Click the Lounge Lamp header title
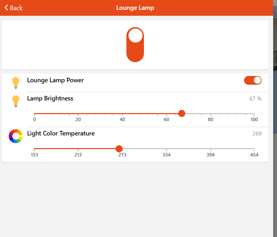This screenshot has height=237, width=277. [x=135, y=8]
